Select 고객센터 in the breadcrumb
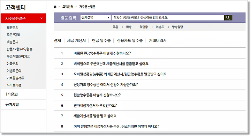251x136 pixels. (x=68, y=7)
